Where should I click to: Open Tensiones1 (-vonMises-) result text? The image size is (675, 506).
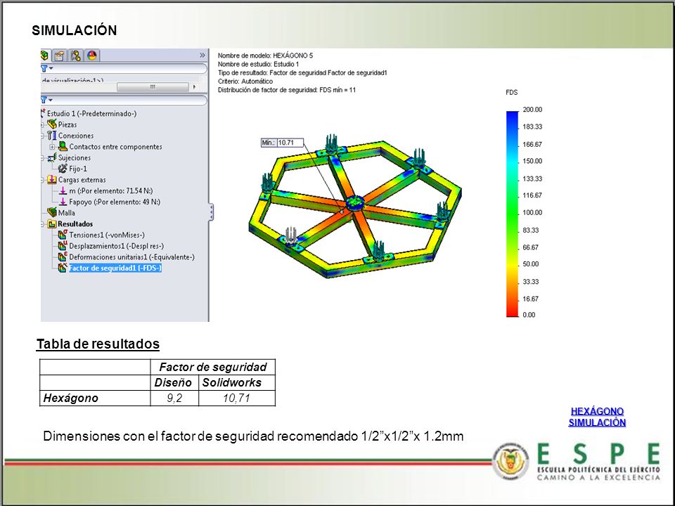point(107,235)
